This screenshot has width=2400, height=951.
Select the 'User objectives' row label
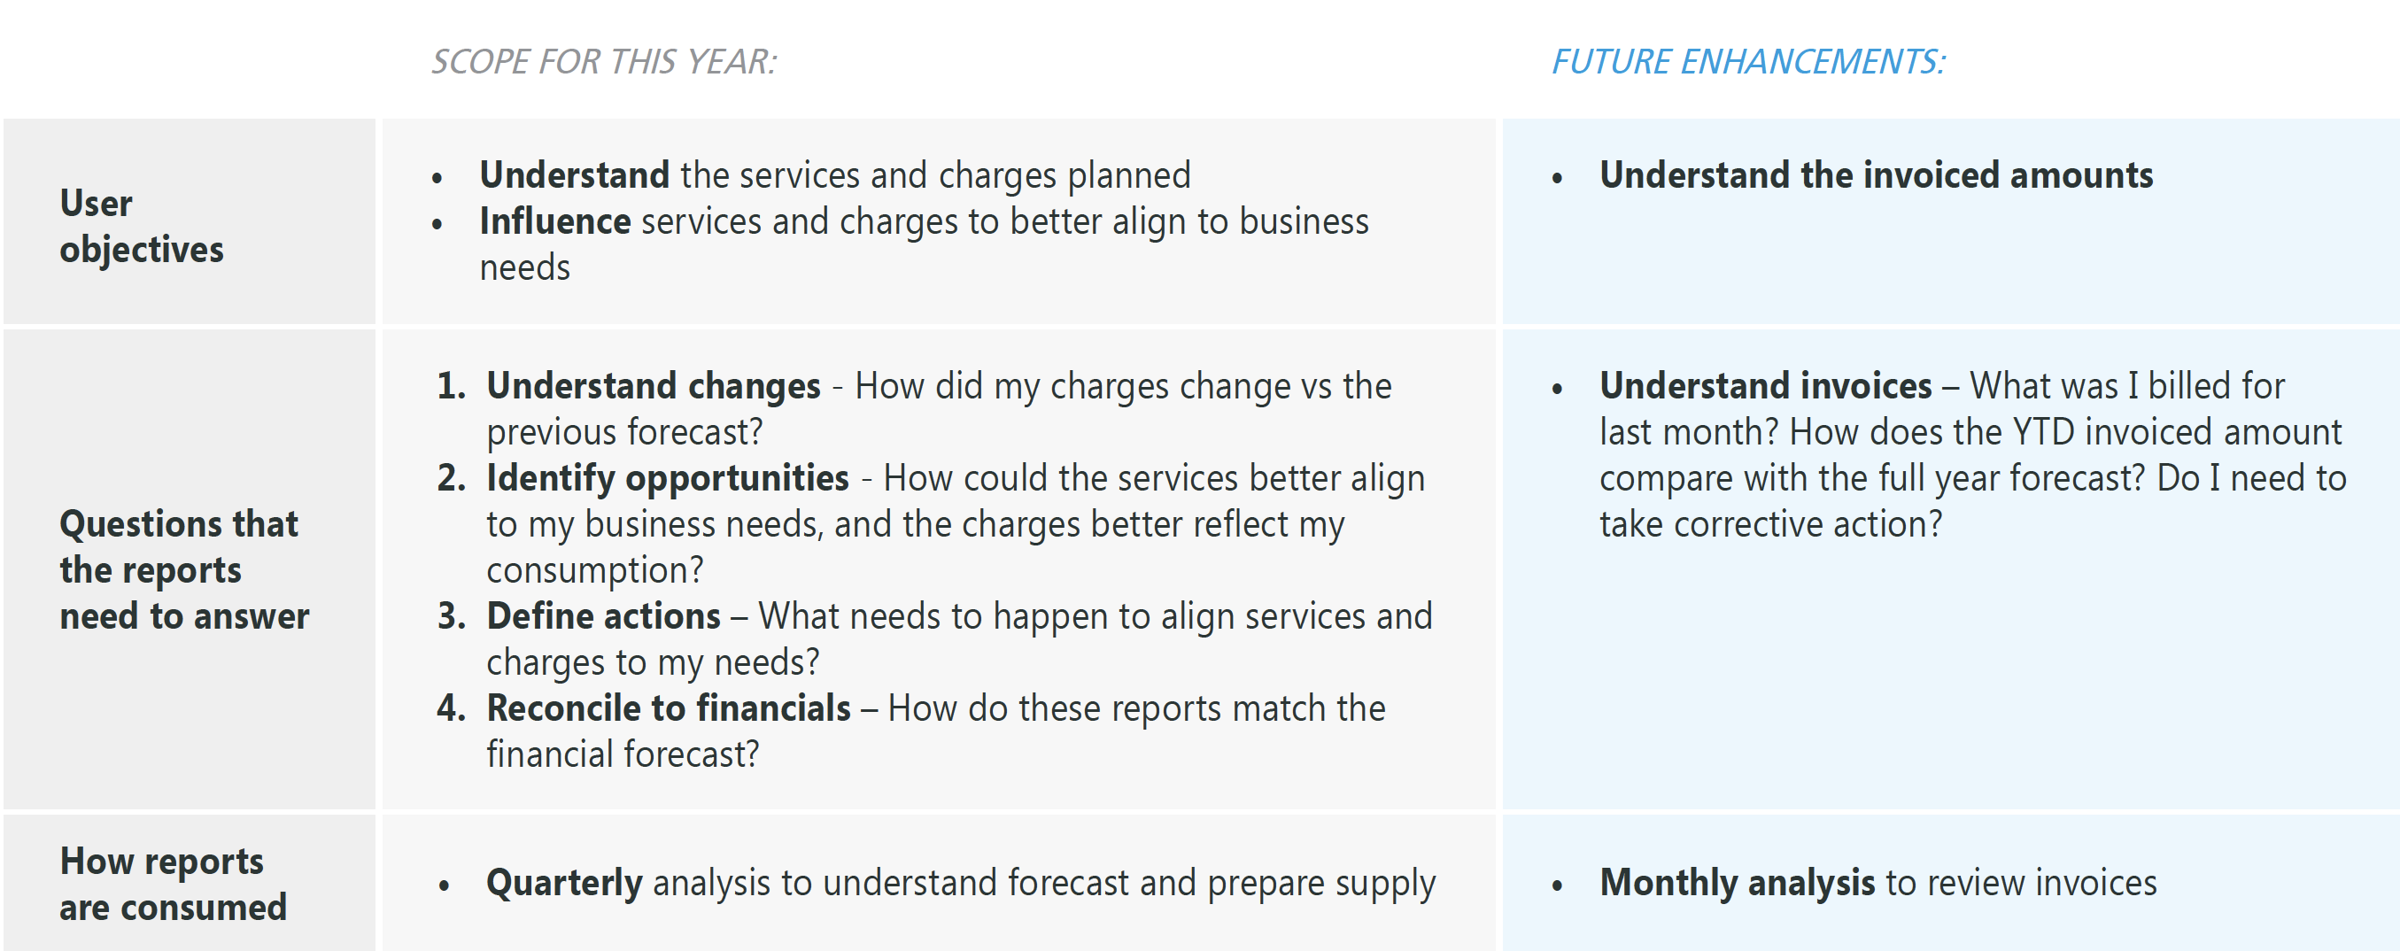(x=141, y=226)
